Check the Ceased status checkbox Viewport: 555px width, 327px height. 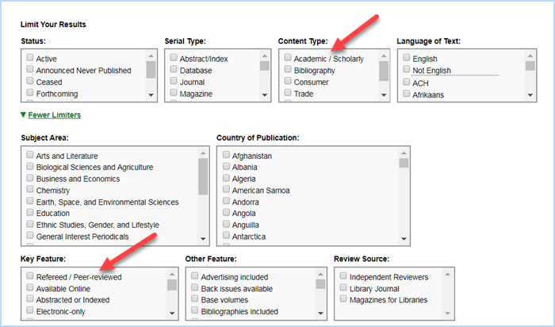30,82
